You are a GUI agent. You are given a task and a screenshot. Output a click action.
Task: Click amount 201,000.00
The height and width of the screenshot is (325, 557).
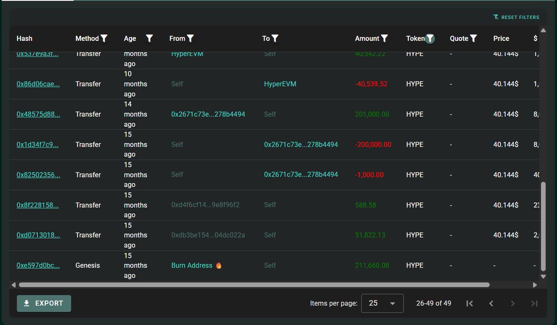tap(372, 114)
